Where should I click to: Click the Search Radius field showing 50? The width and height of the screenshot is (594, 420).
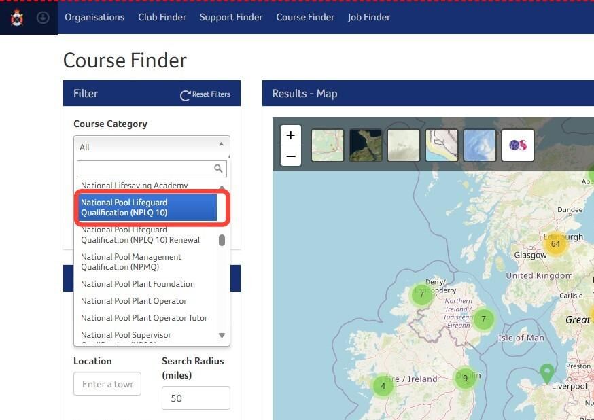pyautogui.click(x=196, y=398)
